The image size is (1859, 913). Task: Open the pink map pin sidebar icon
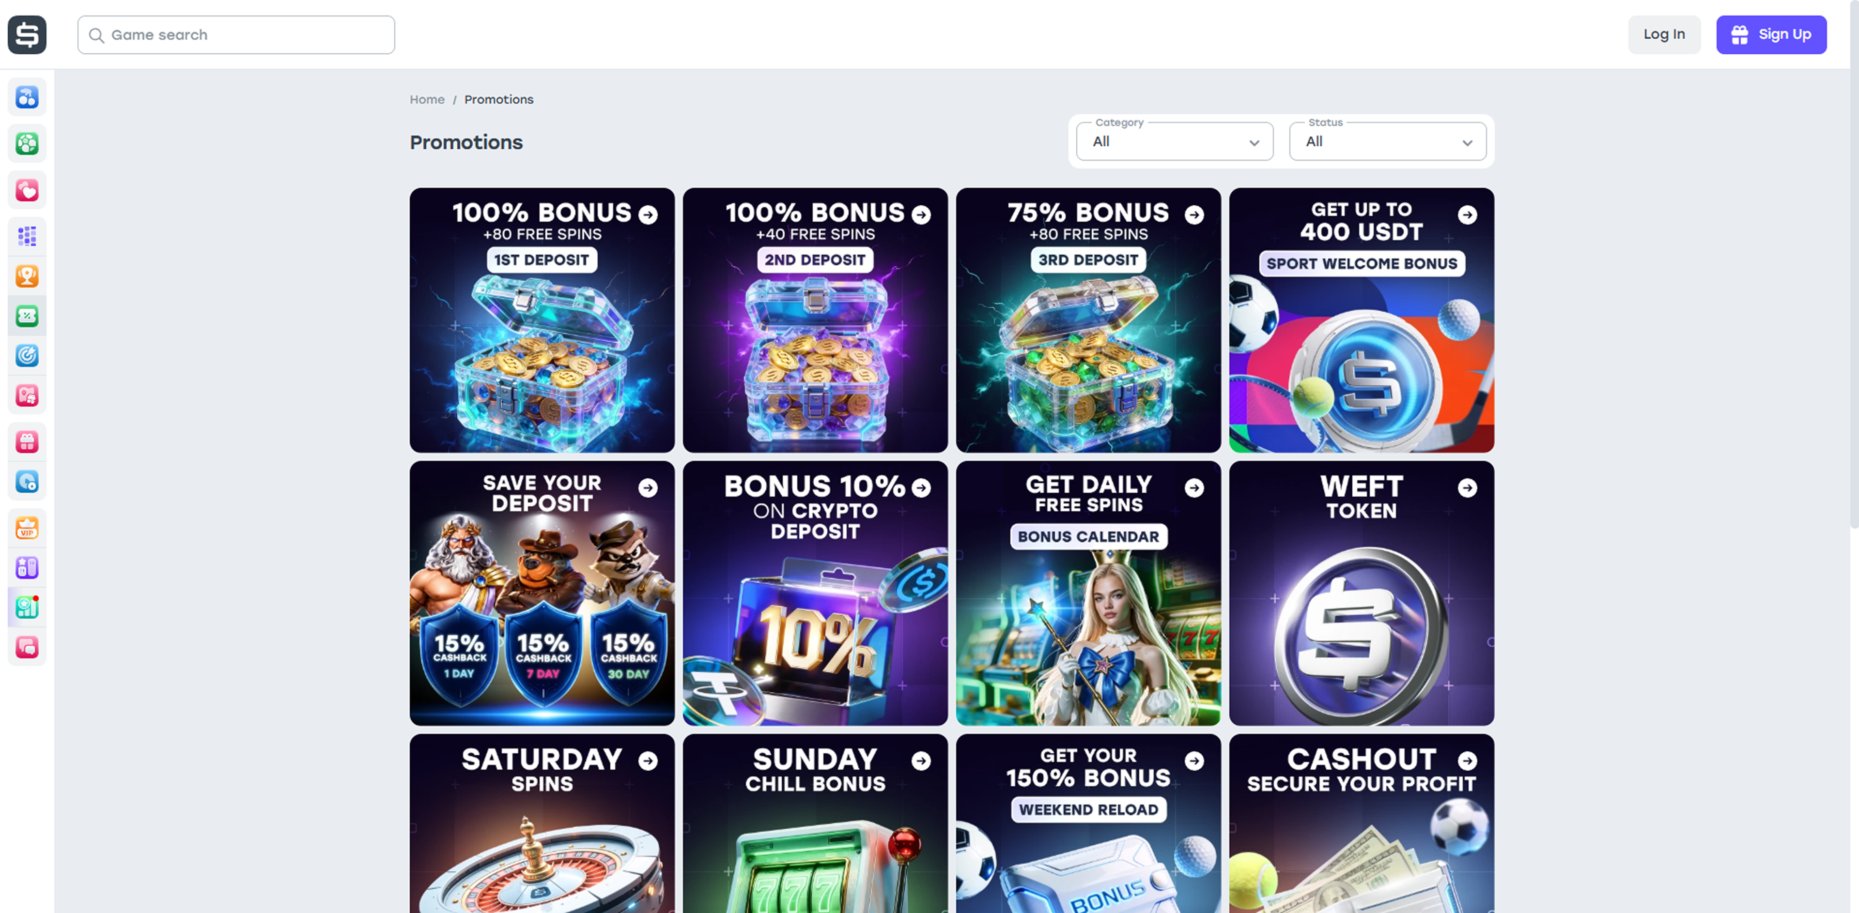[27, 395]
